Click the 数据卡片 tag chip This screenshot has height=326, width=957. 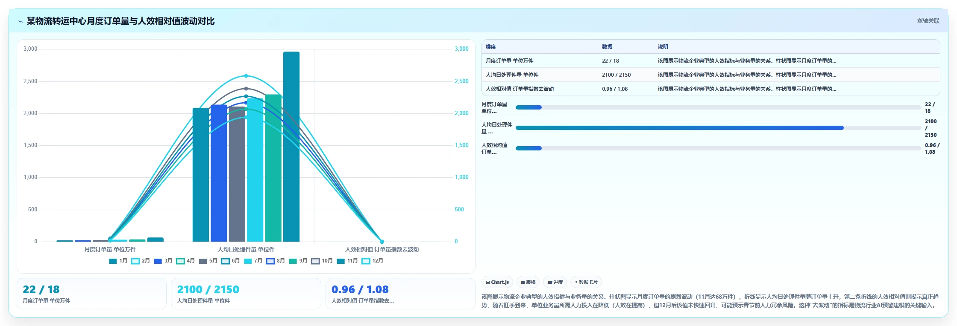coord(586,282)
